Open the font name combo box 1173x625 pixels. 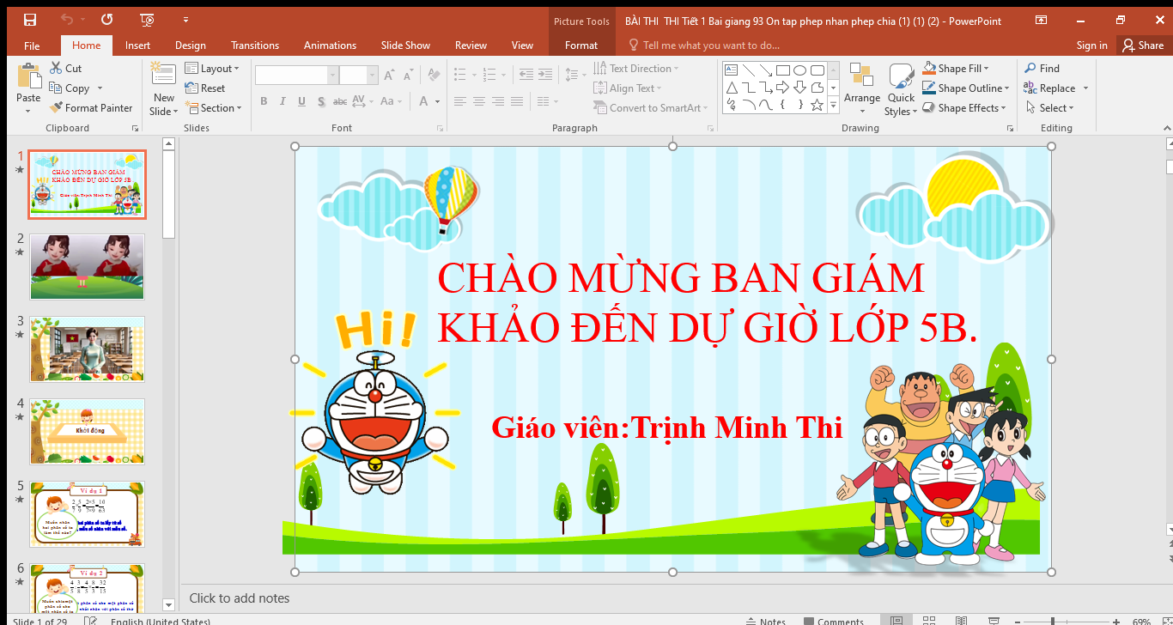(x=296, y=76)
